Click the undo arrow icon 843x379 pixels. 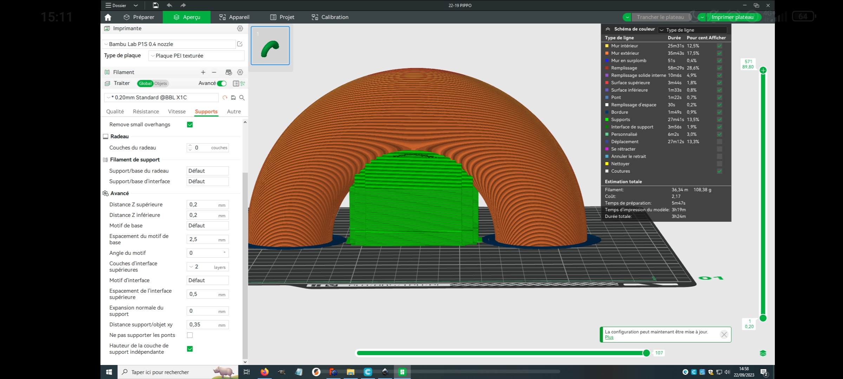click(170, 5)
